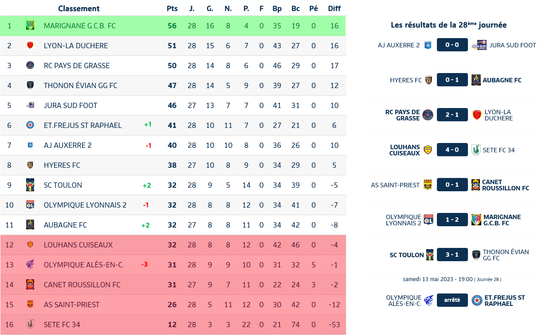Click SC Toulon crest in standings table

30,185
